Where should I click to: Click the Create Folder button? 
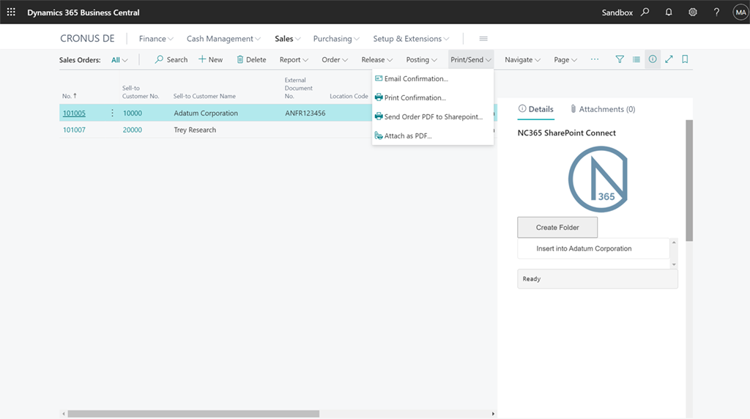pos(557,227)
